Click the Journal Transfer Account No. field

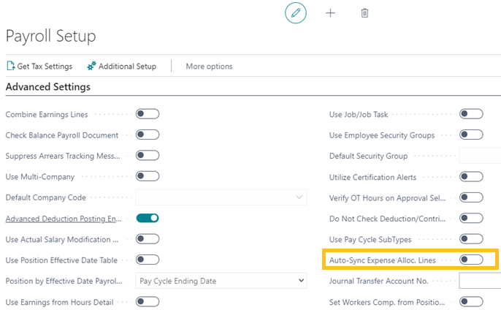coord(479,281)
